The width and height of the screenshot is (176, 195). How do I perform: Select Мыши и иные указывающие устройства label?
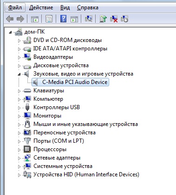[85, 124]
